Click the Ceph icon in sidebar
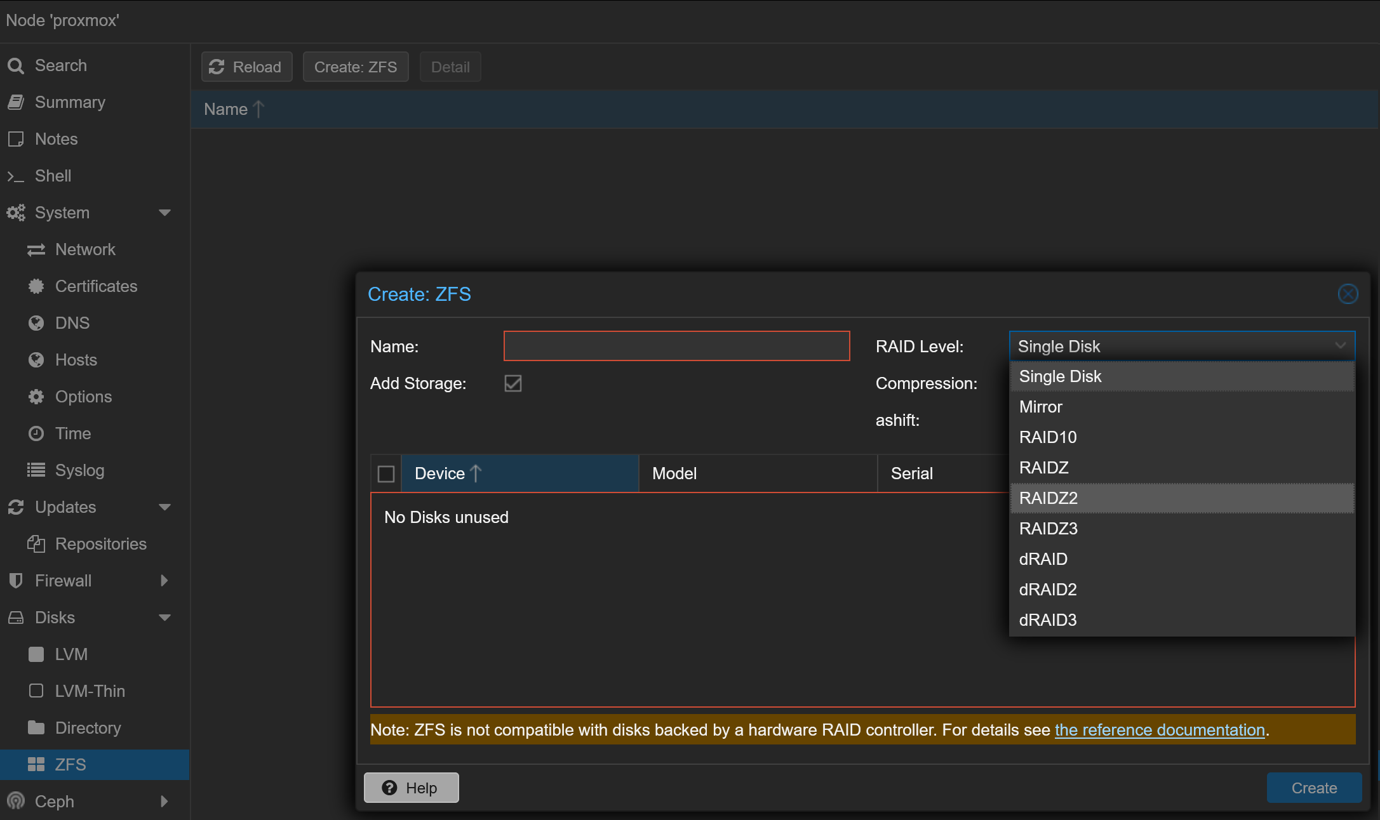Viewport: 1380px width, 820px height. (x=16, y=802)
